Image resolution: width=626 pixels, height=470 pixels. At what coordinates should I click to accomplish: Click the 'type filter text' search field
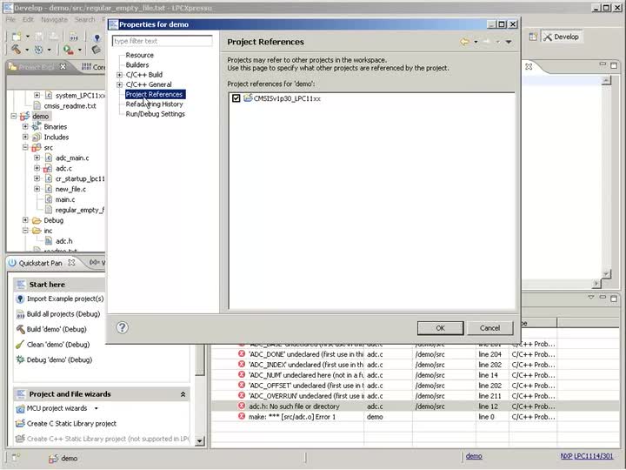pos(162,41)
